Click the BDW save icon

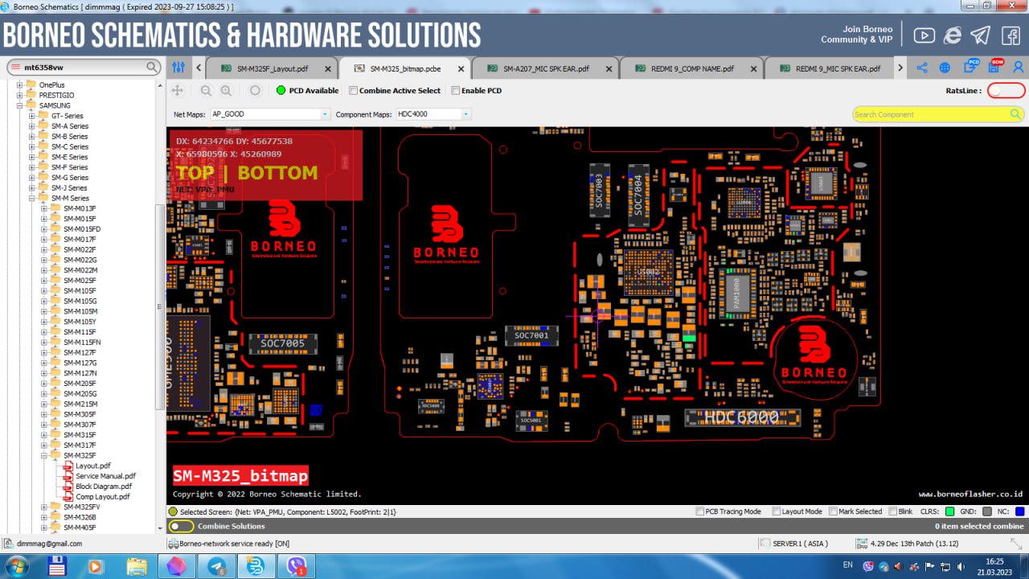995,67
